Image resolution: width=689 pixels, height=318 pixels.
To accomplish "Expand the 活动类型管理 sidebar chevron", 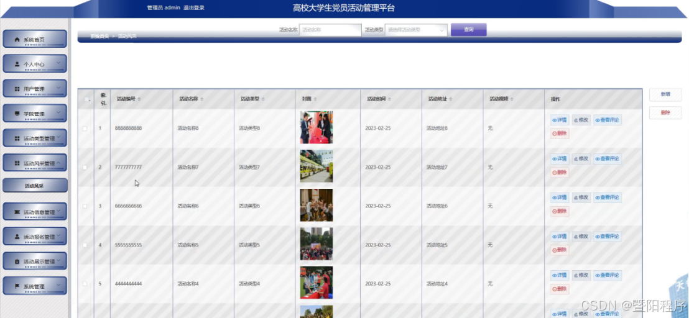I will (x=58, y=137).
